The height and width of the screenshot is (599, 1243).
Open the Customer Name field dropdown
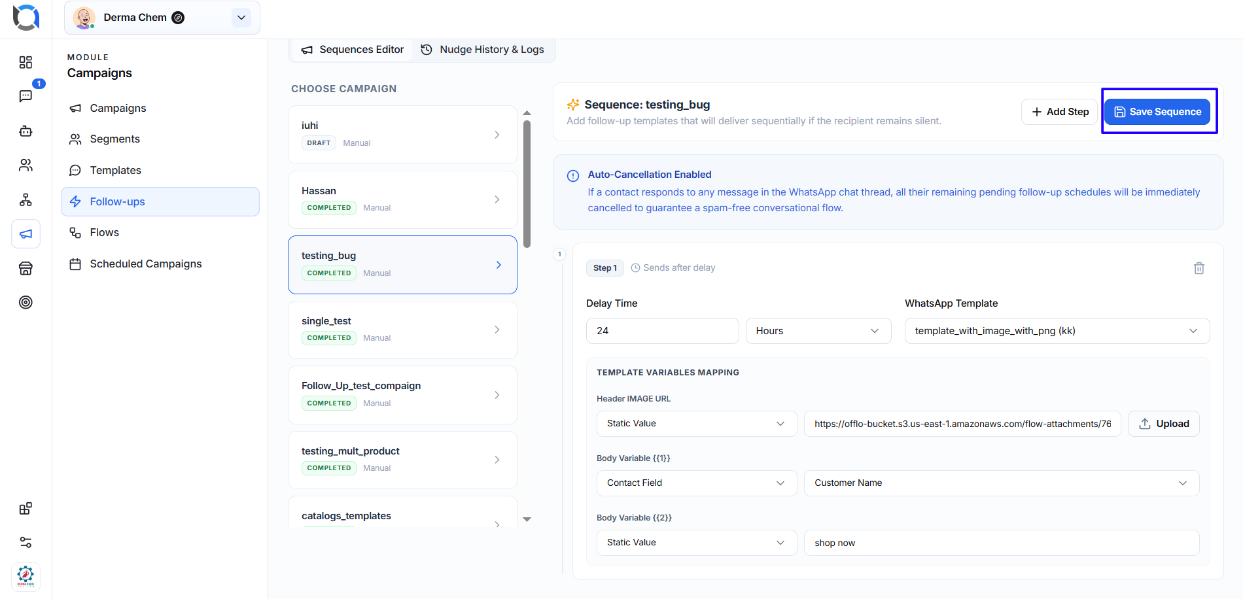pos(1002,483)
